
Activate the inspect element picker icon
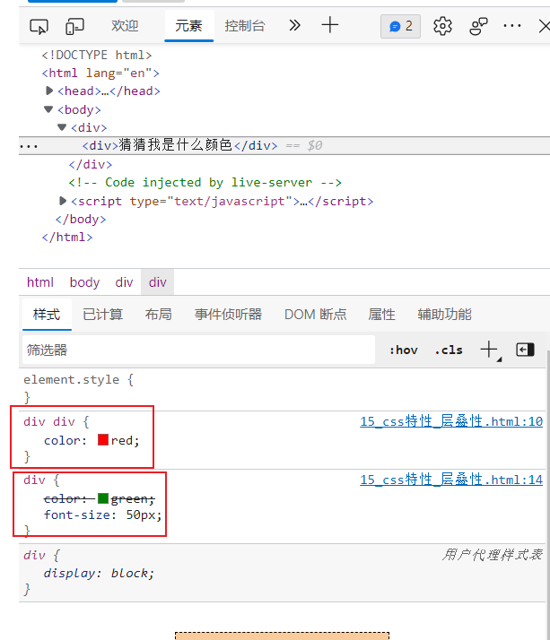tap(39, 27)
